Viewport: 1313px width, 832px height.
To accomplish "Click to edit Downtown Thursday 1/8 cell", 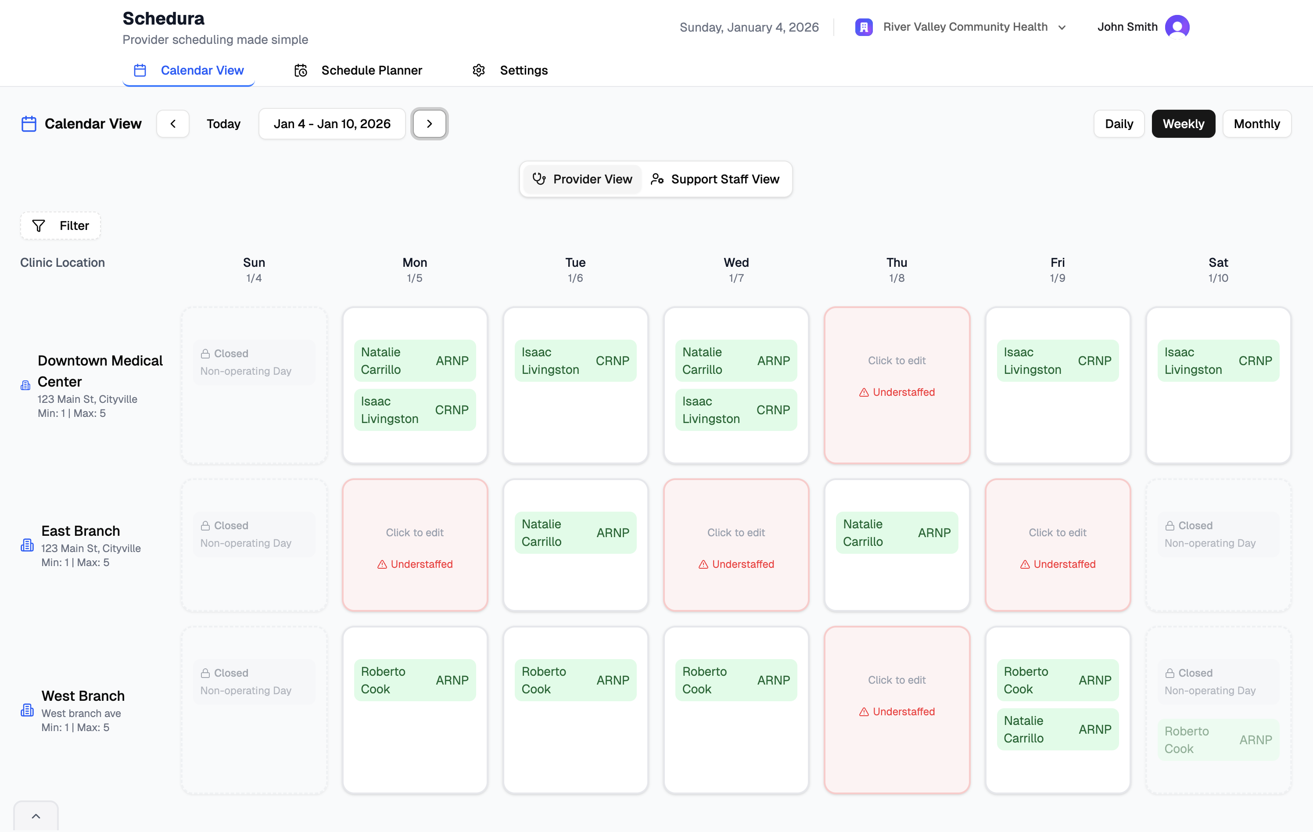I will pyautogui.click(x=897, y=385).
